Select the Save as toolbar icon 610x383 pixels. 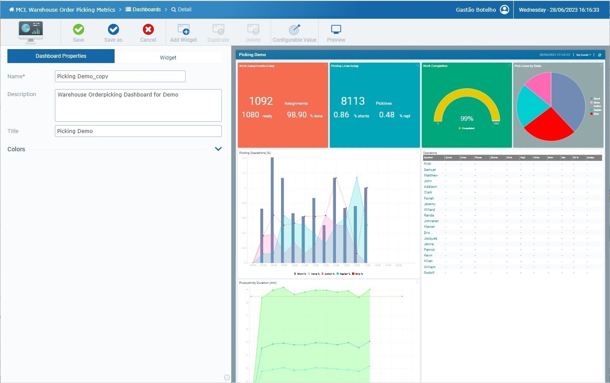[113, 30]
